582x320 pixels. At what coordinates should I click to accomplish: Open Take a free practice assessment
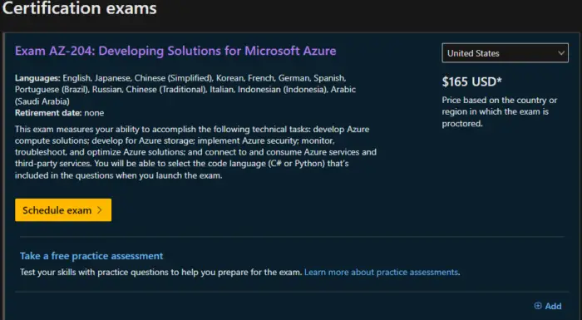pyautogui.click(x=91, y=256)
